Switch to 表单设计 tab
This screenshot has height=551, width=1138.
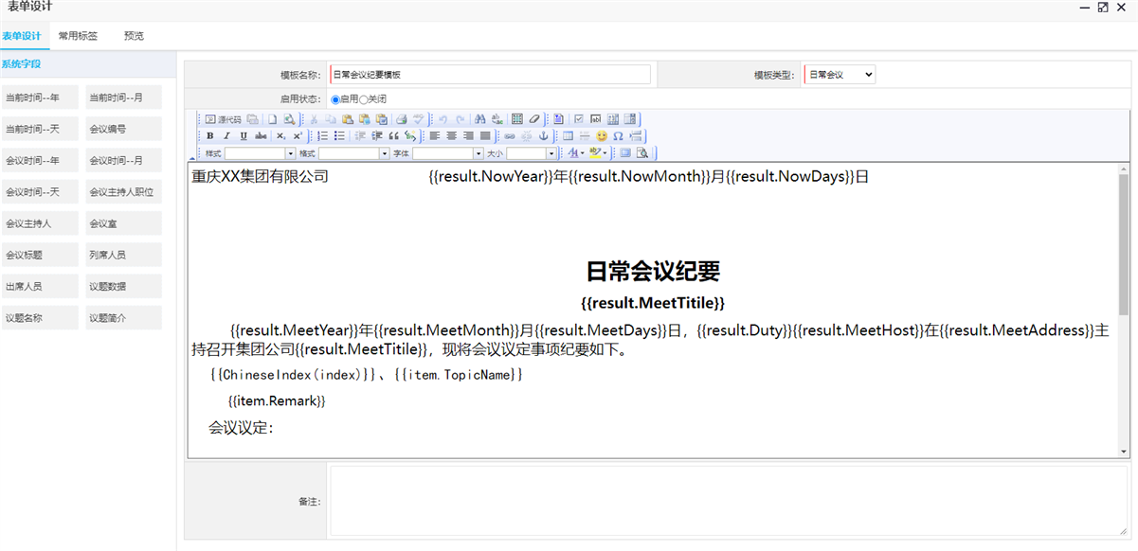[21, 36]
